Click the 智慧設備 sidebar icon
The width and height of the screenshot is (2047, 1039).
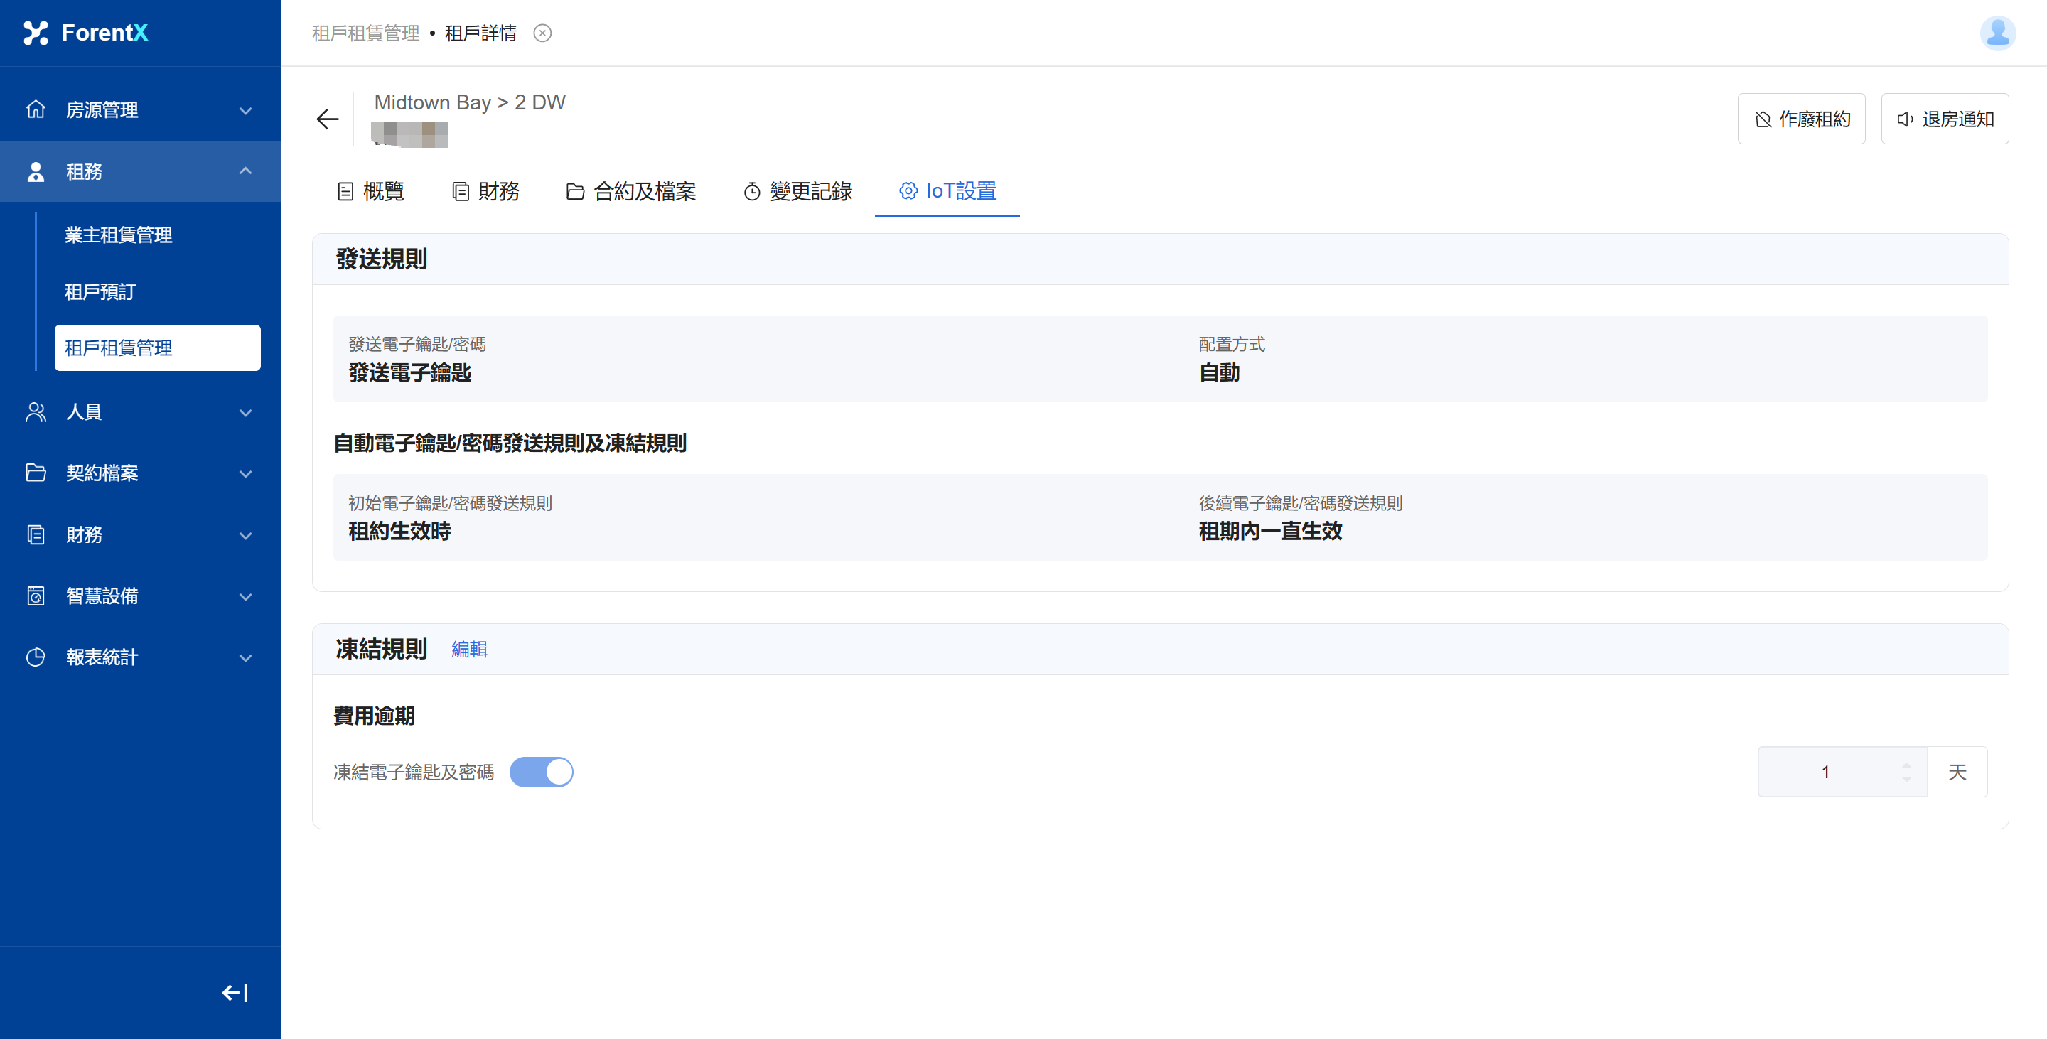coord(36,596)
